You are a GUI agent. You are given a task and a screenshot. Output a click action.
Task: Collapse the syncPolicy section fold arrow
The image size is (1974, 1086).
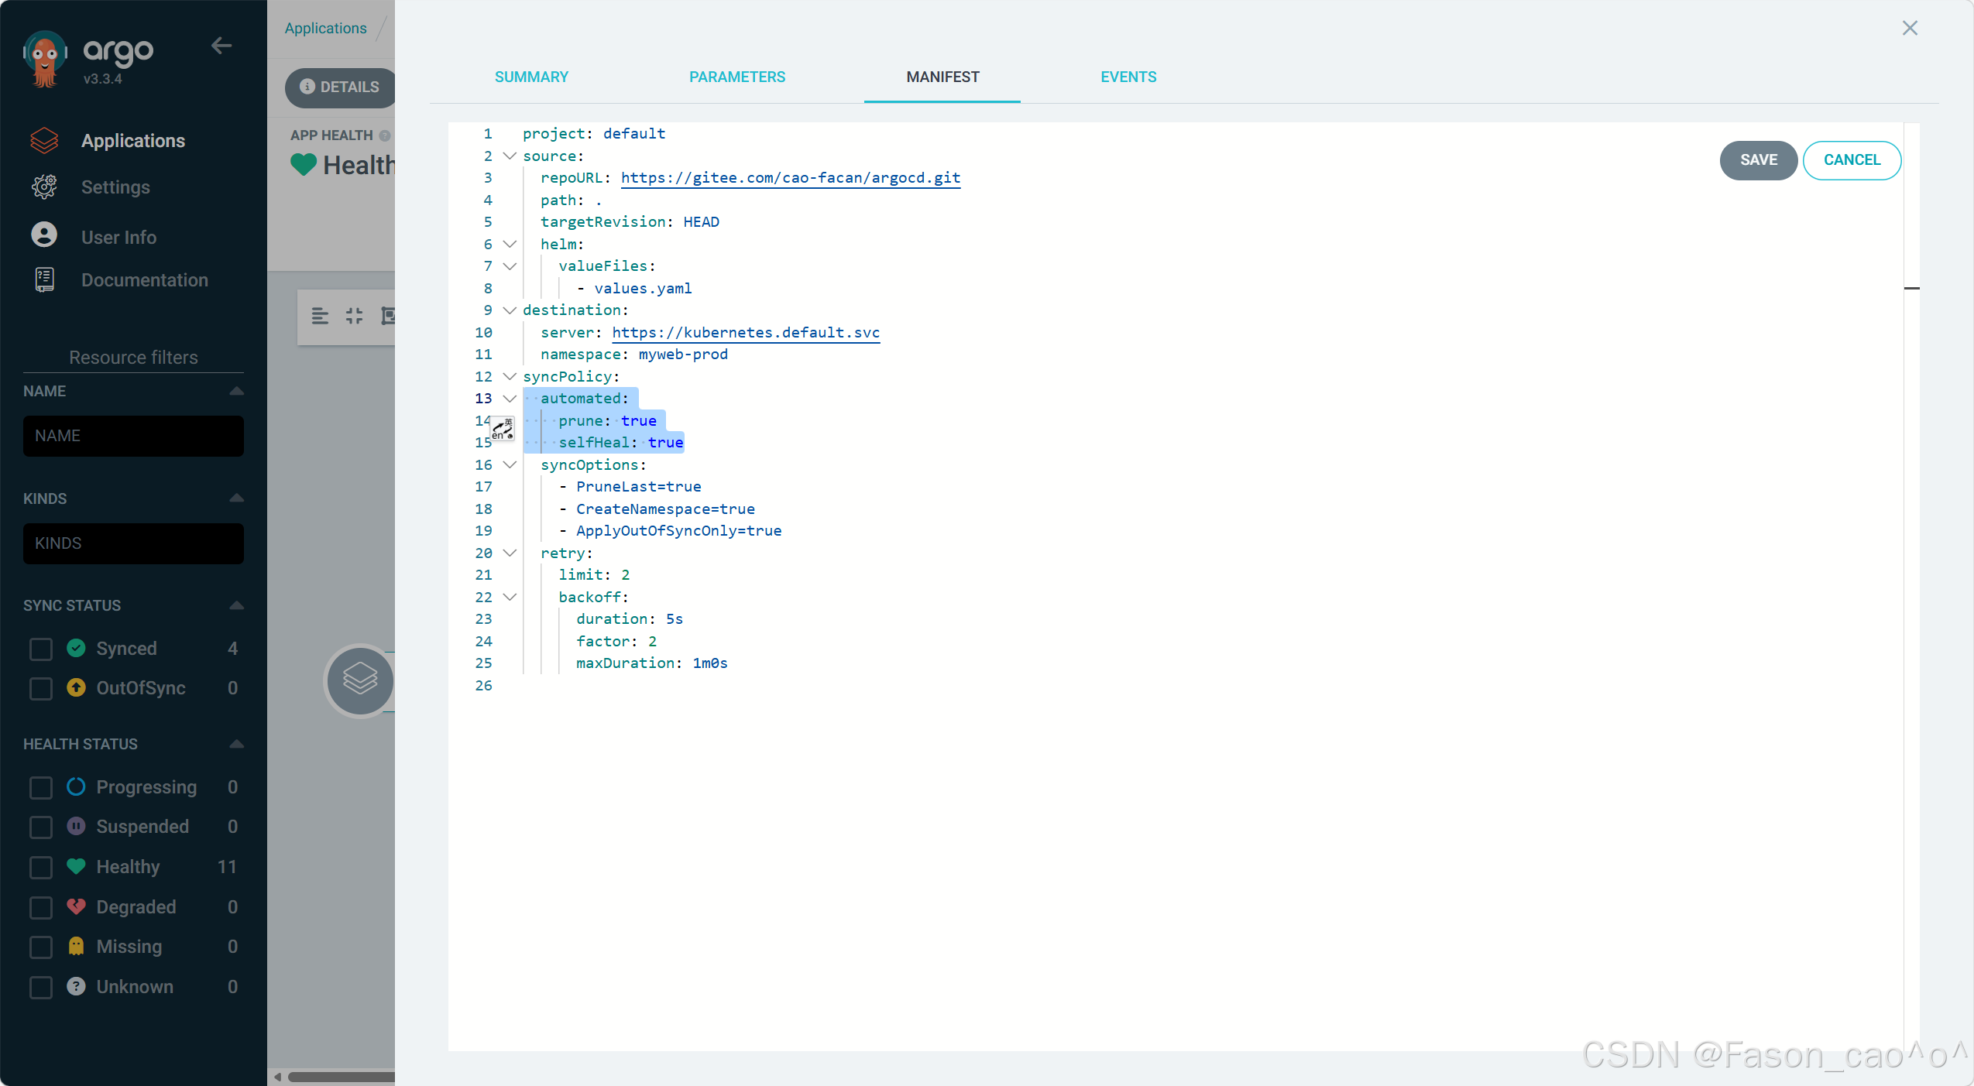[510, 376]
